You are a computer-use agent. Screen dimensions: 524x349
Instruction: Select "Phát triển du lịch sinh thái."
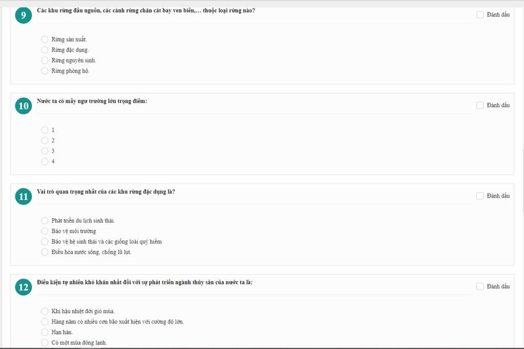(45, 221)
